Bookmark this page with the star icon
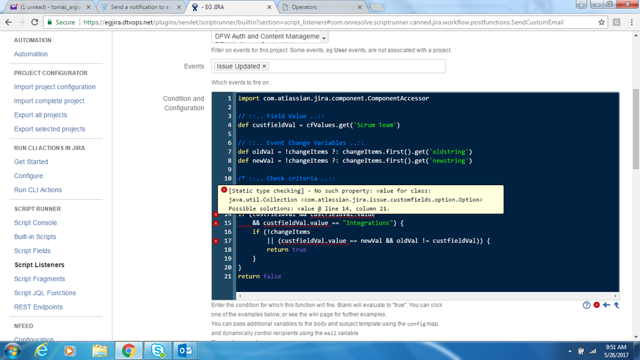This screenshot has width=640, height=360. (x=601, y=22)
